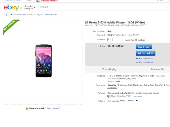170x127 pixels.
Task: Click the collection star icon
Action: click(x=137, y=62)
